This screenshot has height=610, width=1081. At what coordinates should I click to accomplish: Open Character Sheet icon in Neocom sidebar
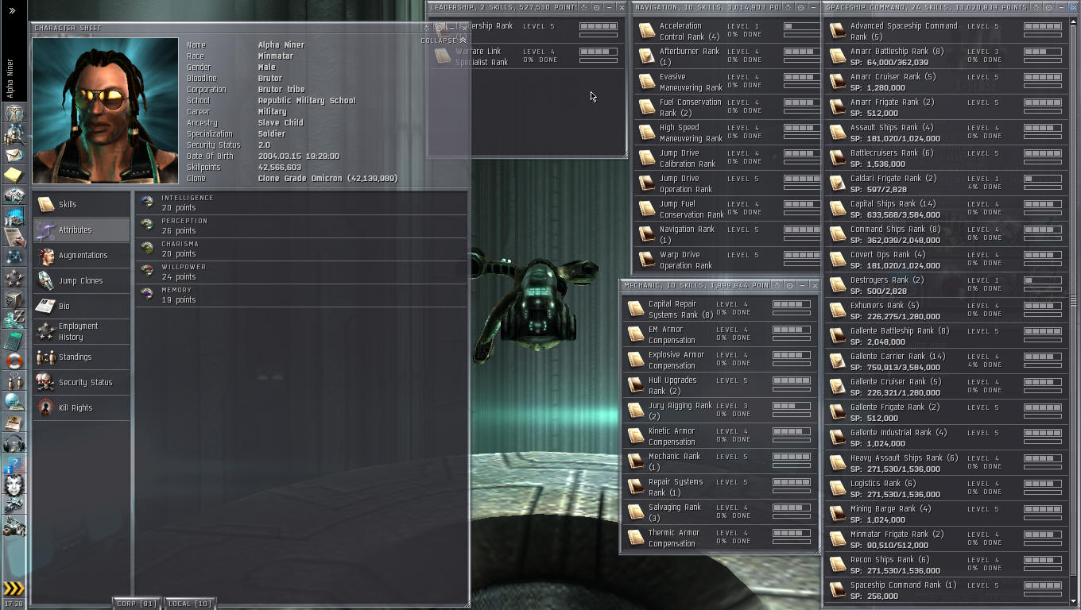(x=14, y=114)
